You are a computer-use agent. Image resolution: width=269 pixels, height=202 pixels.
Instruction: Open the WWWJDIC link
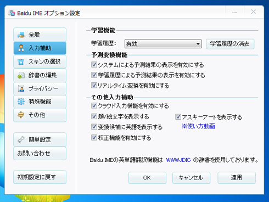pyautogui.click(x=178, y=160)
